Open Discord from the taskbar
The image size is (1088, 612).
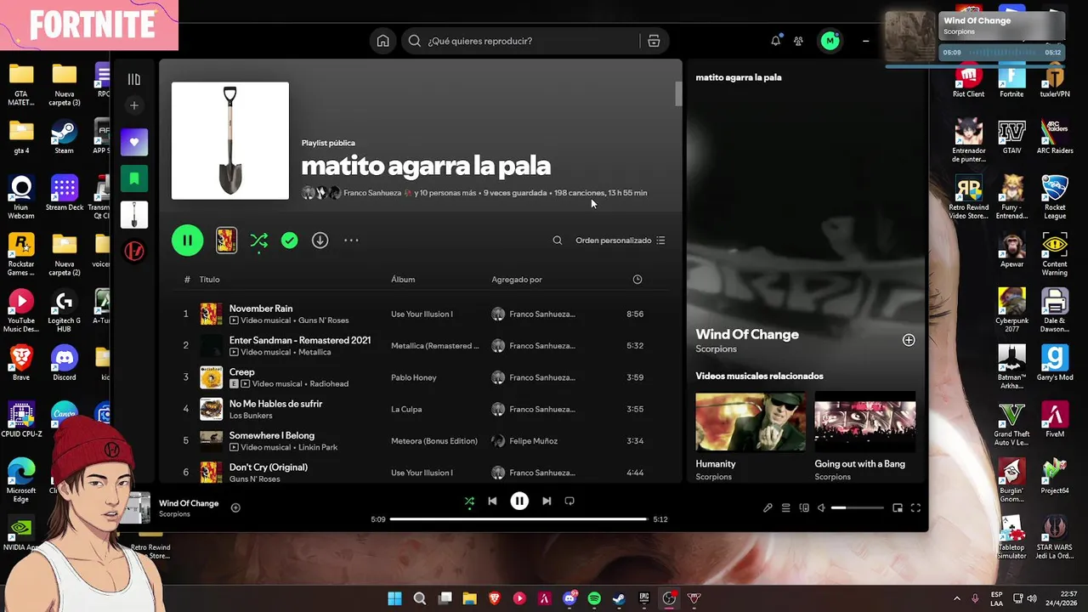569,598
